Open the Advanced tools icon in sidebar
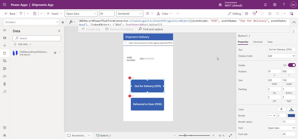The width and height of the screenshot is (298, 139). pos(4,84)
